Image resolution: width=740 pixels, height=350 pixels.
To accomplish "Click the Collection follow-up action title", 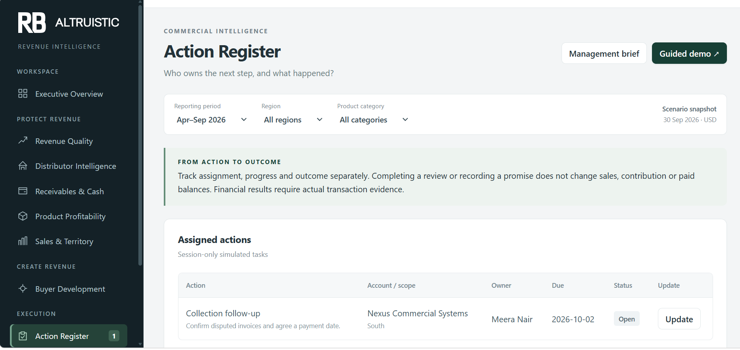I will 223,314.
